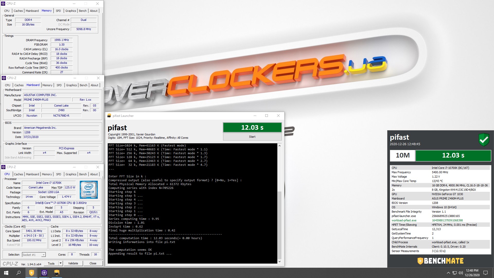
Task: Open pifast launcher icon in taskbar
Action: tap(57, 273)
